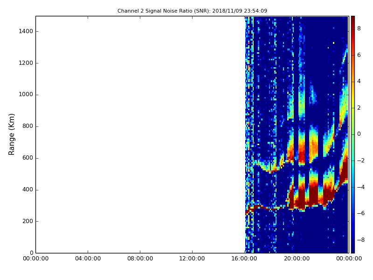Click the SNR color scale bar

pyautogui.click(x=353, y=134)
